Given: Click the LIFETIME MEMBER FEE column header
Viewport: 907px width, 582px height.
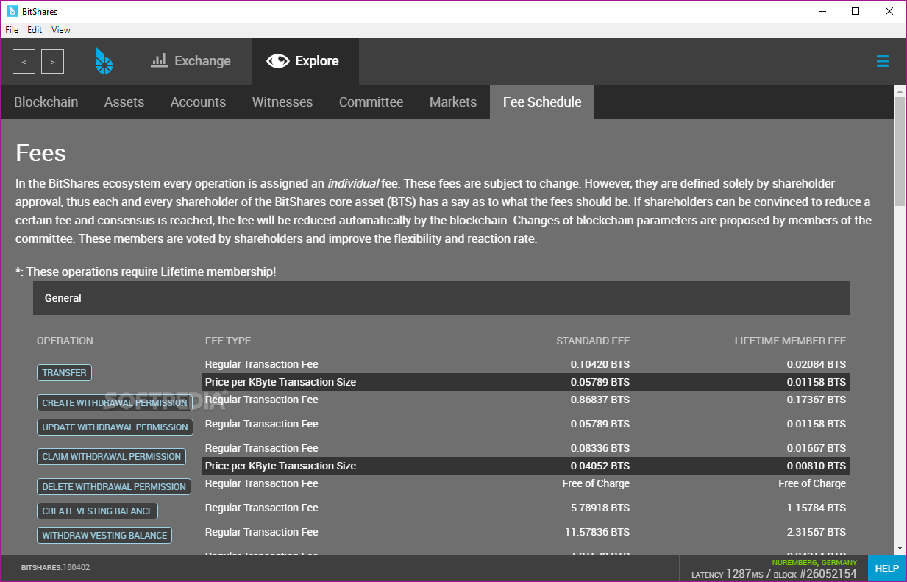Looking at the screenshot, I should tap(790, 341).
